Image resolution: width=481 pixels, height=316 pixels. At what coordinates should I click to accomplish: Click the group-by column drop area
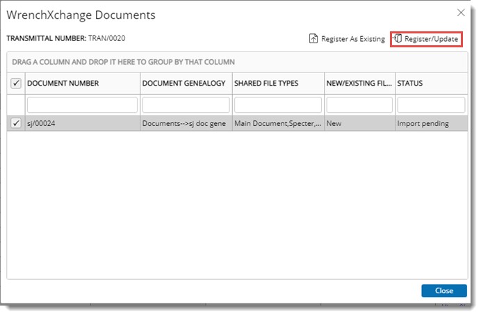[x=237, y=62]
